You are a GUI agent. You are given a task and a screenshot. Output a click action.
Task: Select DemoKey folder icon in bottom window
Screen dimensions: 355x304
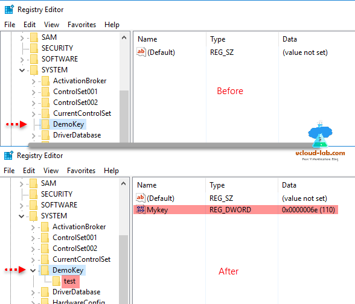[45, 270]
